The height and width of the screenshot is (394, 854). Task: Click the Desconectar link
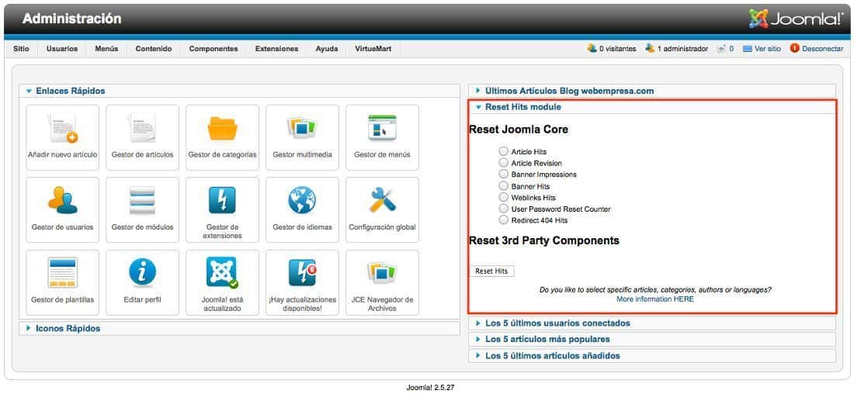click(822, 48)
